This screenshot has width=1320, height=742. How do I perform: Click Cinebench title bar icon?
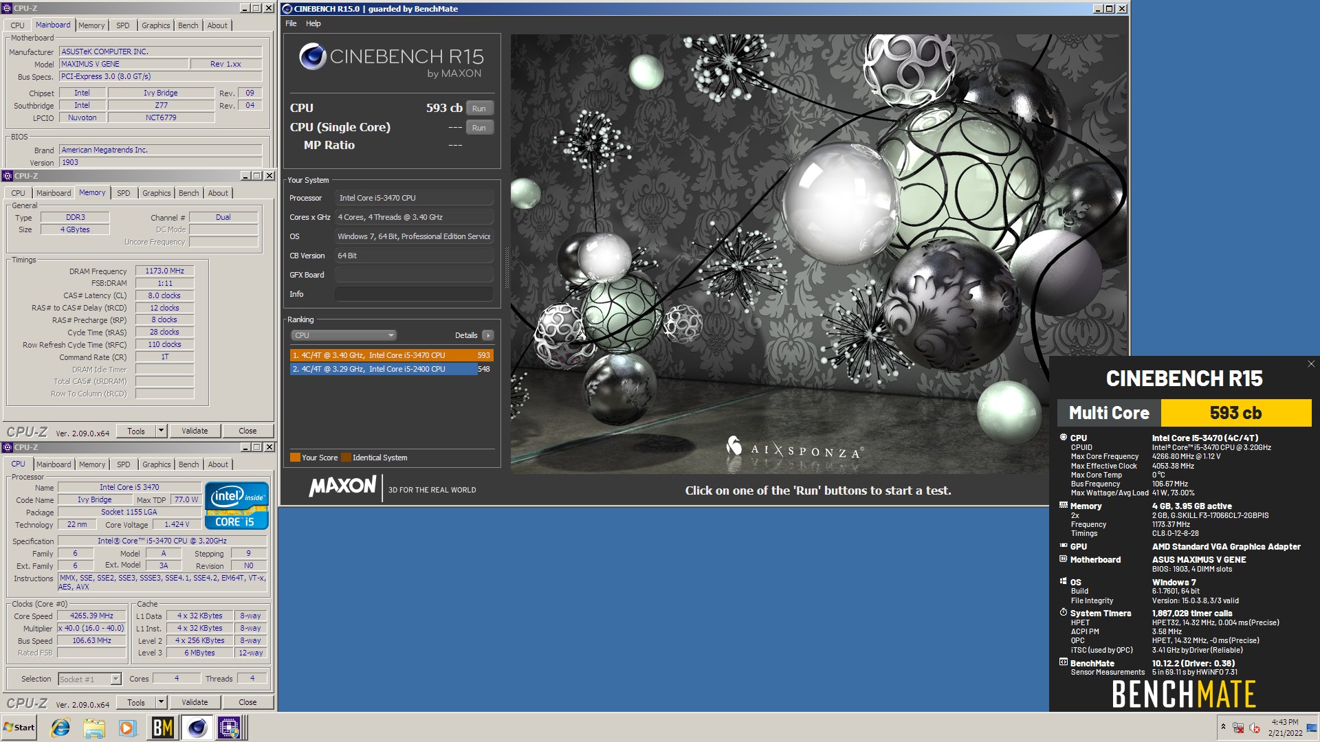click(x=287, y=9)
